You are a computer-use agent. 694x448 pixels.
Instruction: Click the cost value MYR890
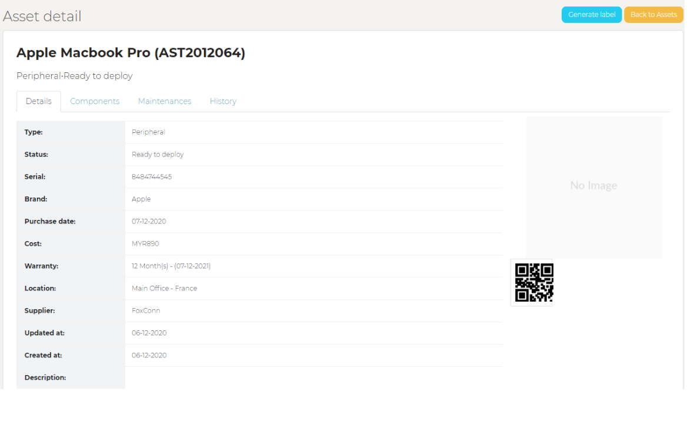pos(145,244)
